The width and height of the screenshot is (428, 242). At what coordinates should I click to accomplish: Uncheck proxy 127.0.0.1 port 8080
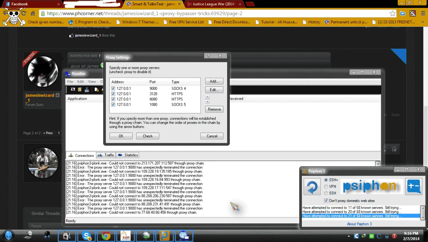113,99
